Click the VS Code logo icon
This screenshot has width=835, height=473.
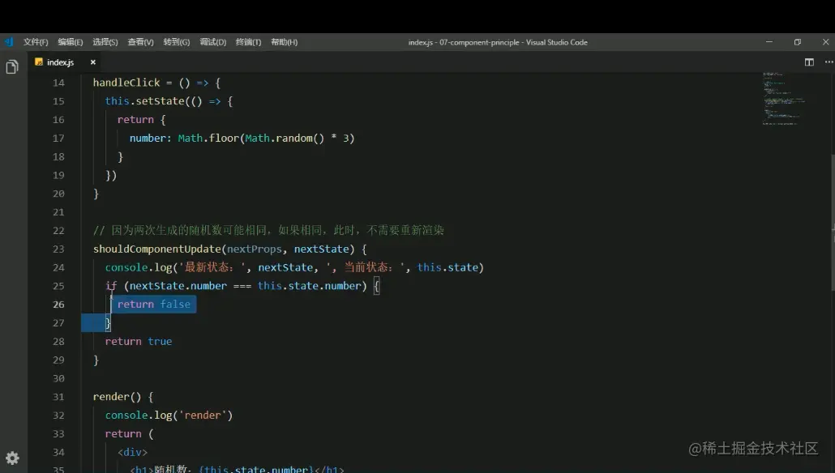(9, 42)
